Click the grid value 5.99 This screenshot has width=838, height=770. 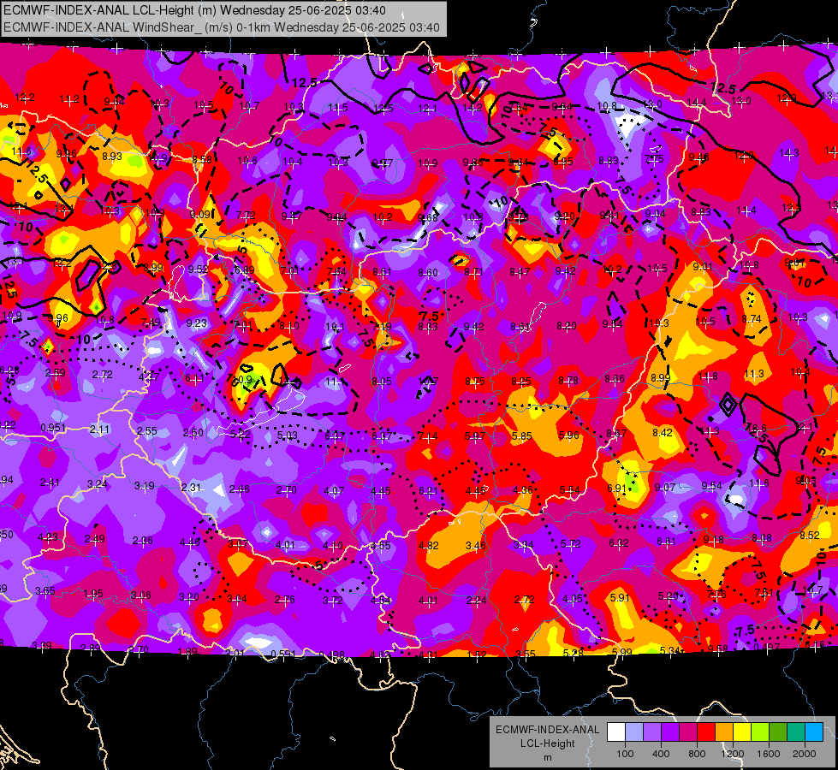tap(622, 652)
